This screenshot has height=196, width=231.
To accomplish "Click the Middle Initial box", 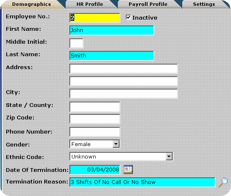I will coord(76,43).
